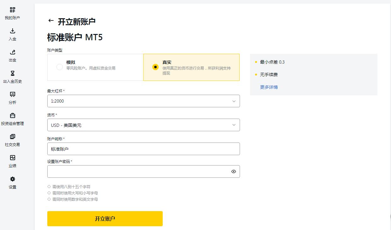Open 投资组合管理 briefcase icon

coord(12,115)
